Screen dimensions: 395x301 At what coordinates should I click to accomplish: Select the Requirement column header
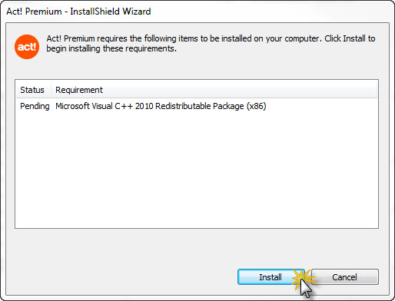(79, 90)
